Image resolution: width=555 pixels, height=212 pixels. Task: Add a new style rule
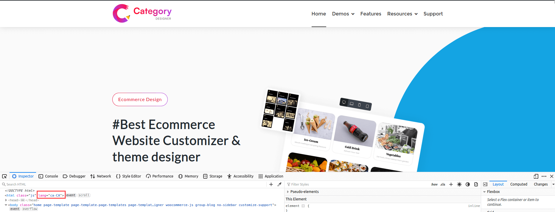(451, 184)
